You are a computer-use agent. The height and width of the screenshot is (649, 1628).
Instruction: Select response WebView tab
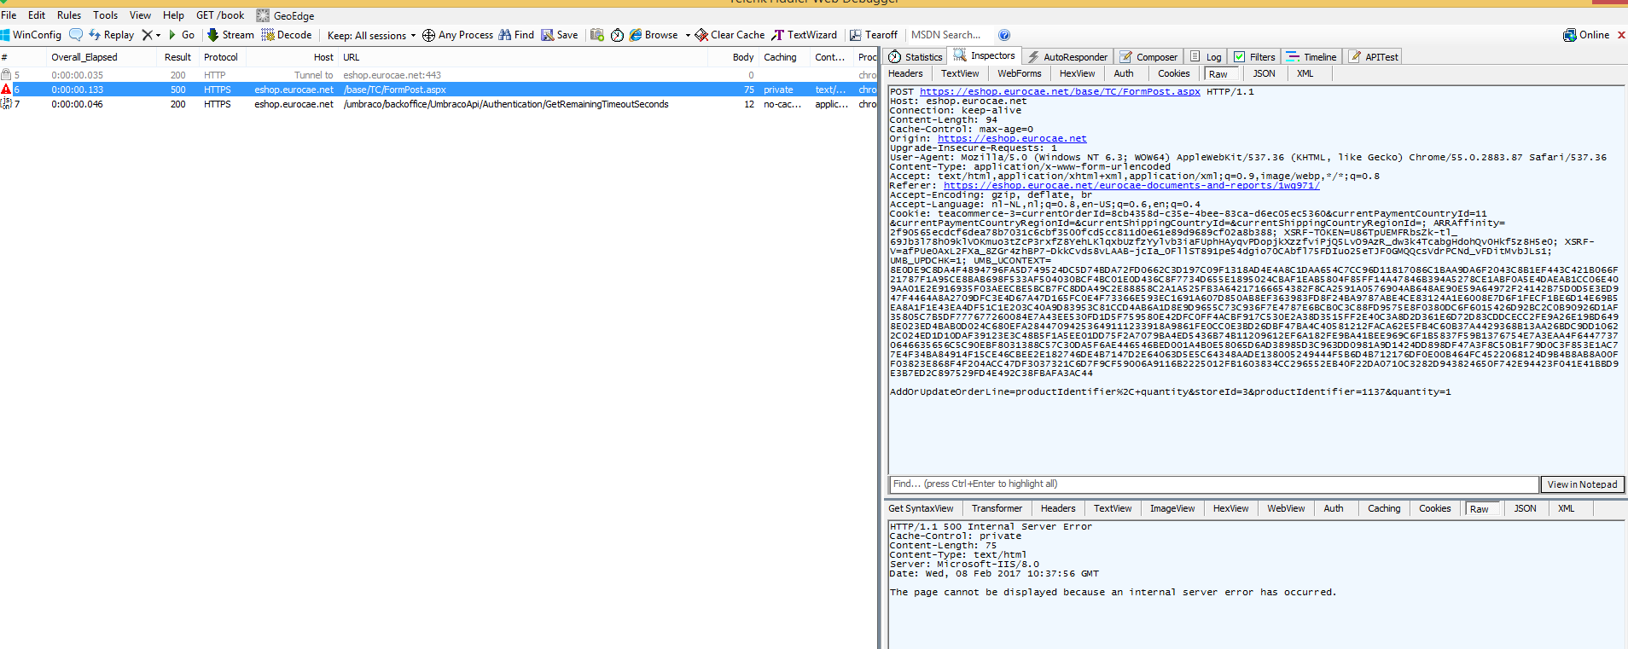point(1286,508)
